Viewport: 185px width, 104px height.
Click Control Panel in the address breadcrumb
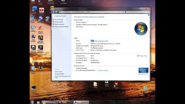coord(66,12)
